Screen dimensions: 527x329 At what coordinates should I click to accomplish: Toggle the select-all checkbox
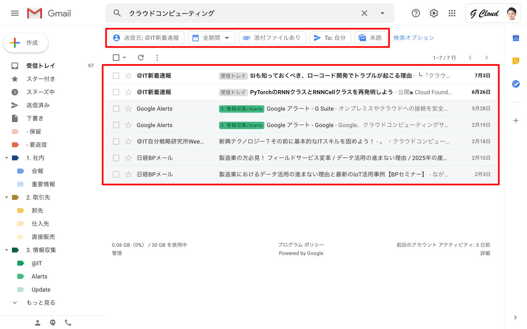coord(116,58)
